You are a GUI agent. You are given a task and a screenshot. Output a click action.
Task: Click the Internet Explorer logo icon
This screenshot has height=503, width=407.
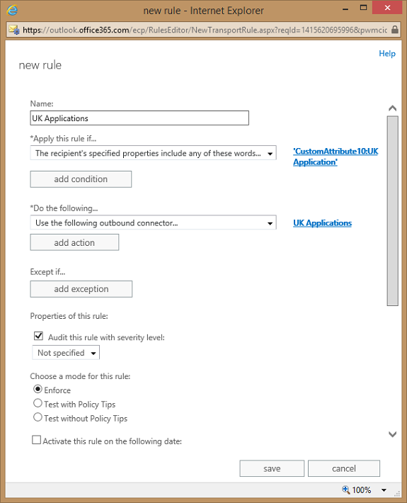click(x=12, y=10)
